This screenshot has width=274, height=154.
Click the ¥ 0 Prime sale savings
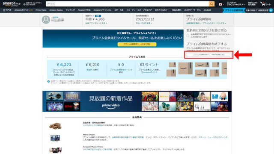pos(121,65)
